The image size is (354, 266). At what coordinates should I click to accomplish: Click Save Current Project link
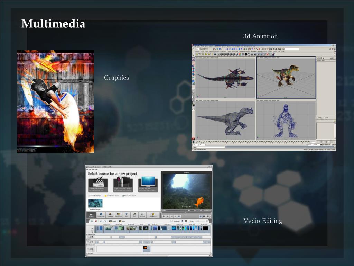129,196
